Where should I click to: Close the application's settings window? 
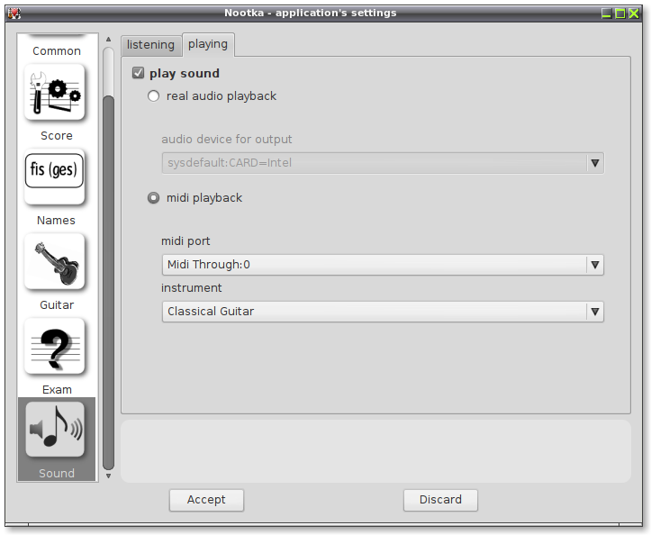[x=634, y=14]
